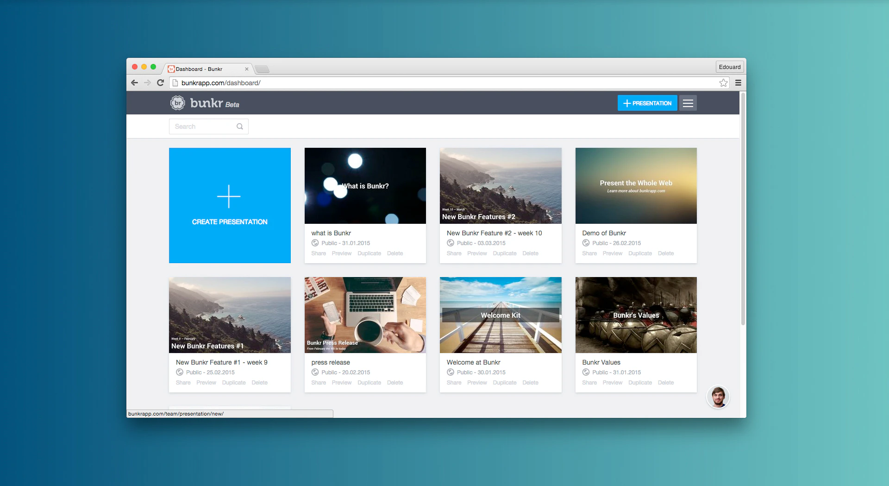The image size is (889, 486).
Task: Click public globe icon for Feature #2 week 10
Action: 450,243
